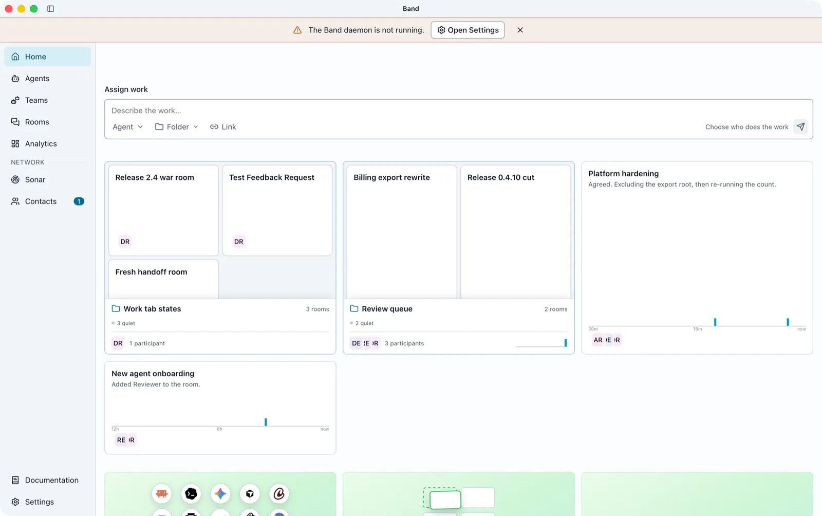Click the DR avatar in Test Feedback Request

(x=239, y=242)
